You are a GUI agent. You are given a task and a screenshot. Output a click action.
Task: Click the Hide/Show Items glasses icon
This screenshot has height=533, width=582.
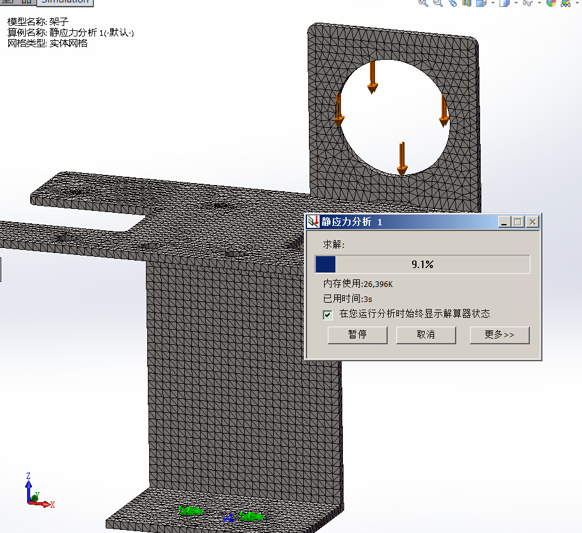click(529, 4)
